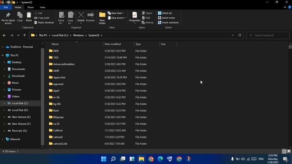The image size is (292, 164).
Task: Open the Windows Start menu
Action: 104,159
